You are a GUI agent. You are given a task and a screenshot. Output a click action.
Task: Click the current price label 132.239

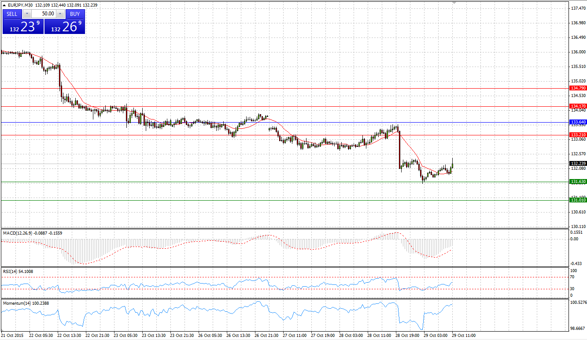click(x=578, y=164)
